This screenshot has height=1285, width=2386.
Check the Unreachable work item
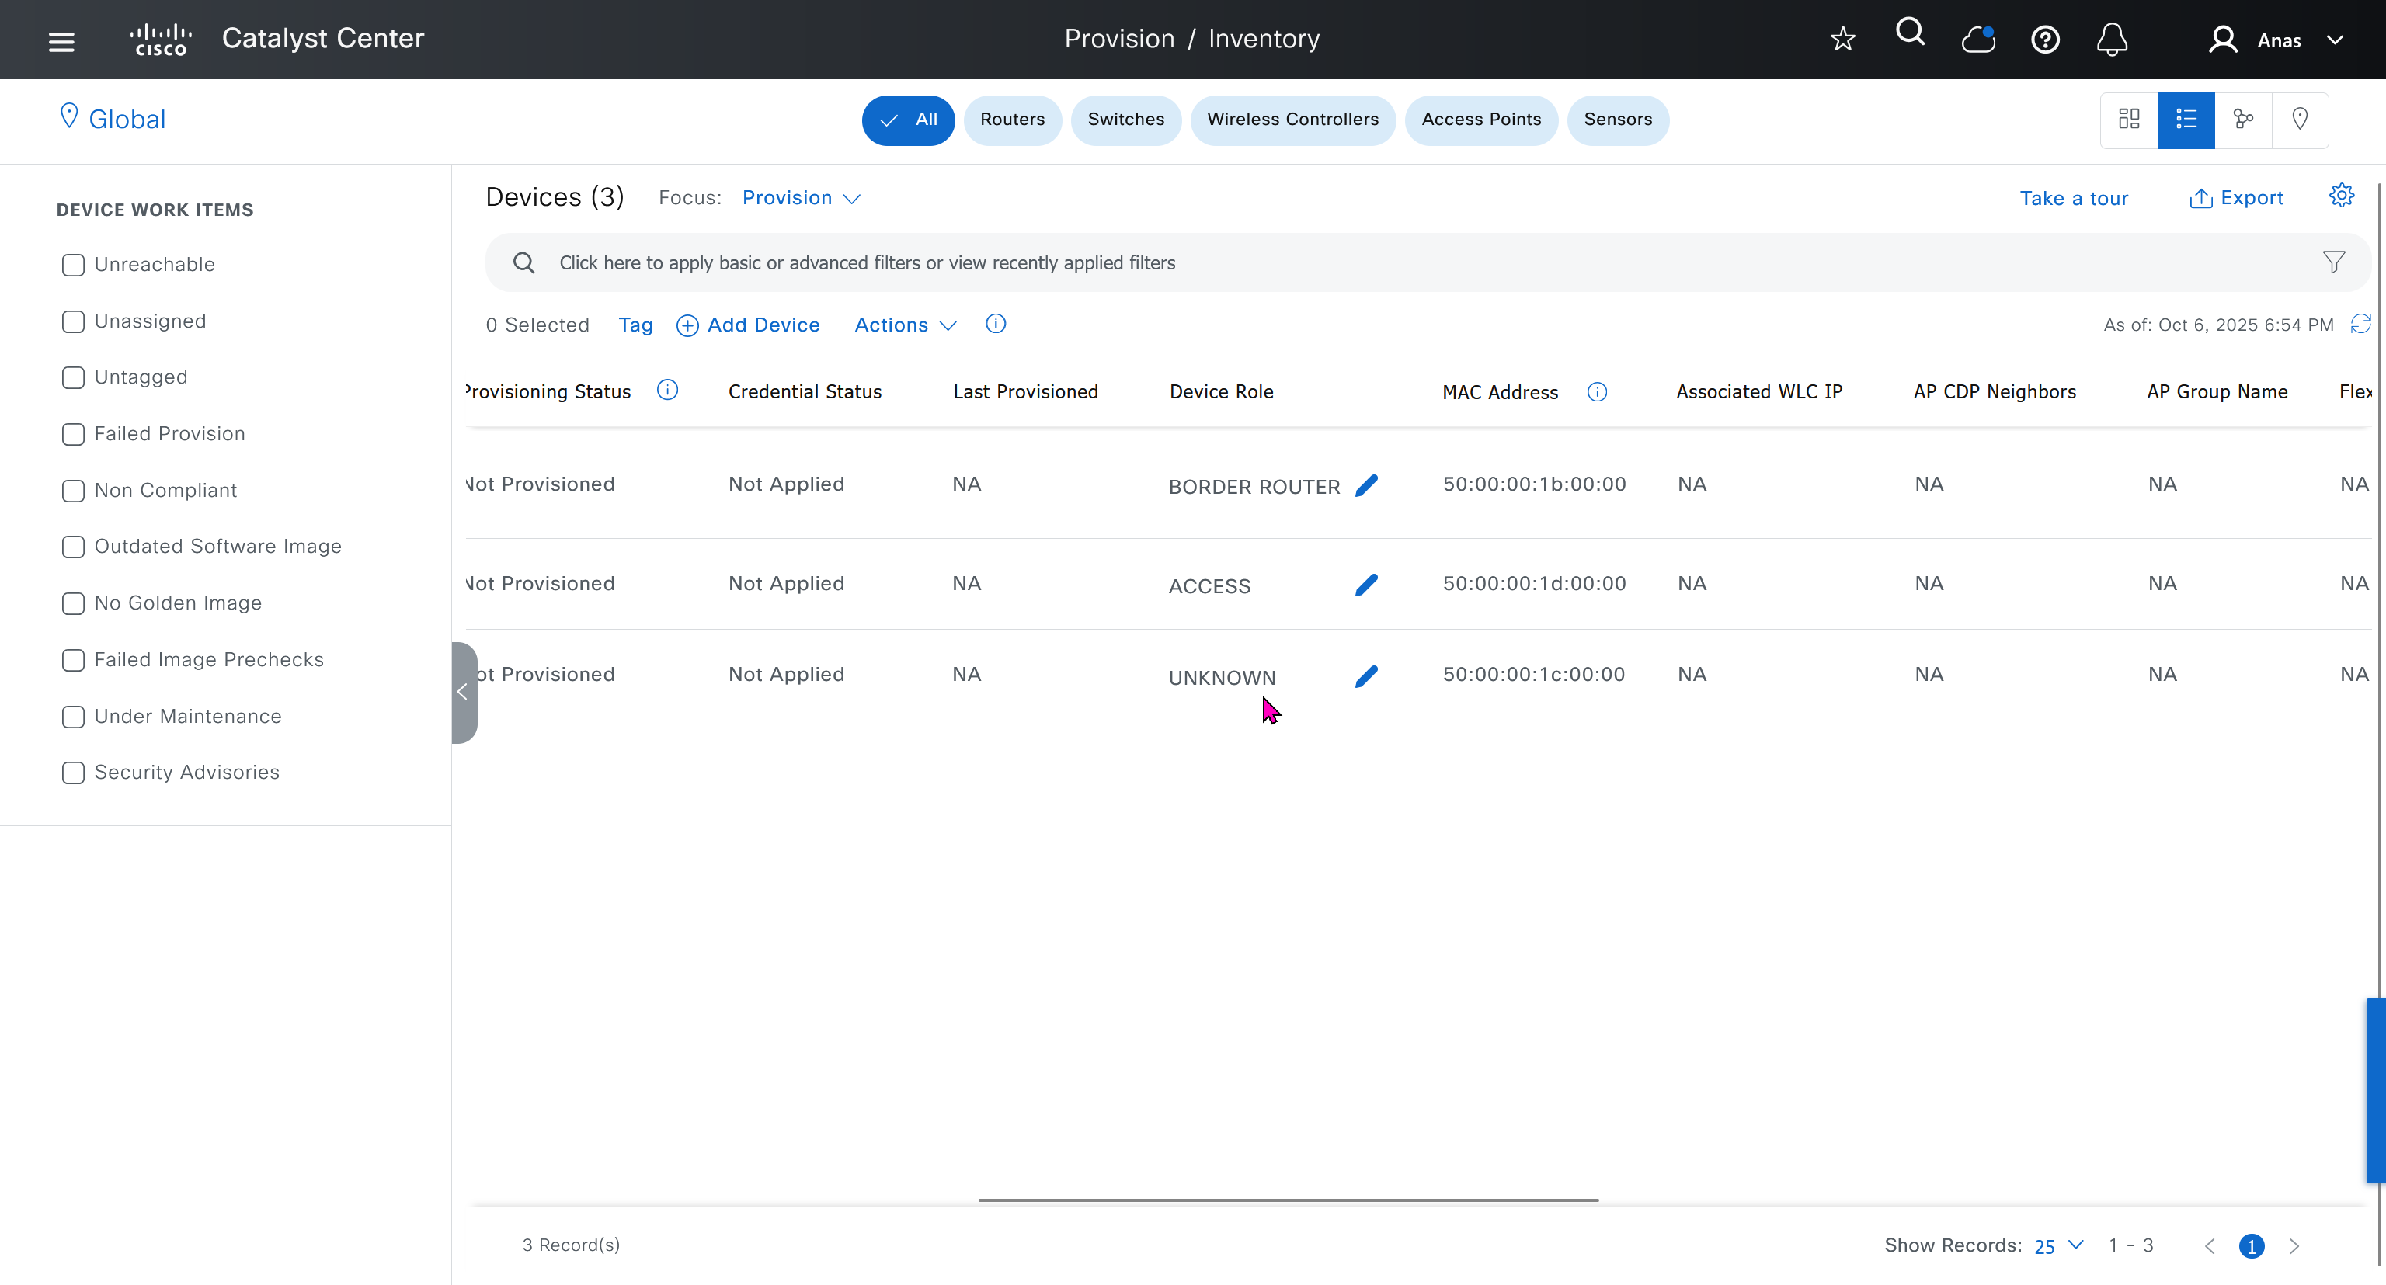[73, 265]
